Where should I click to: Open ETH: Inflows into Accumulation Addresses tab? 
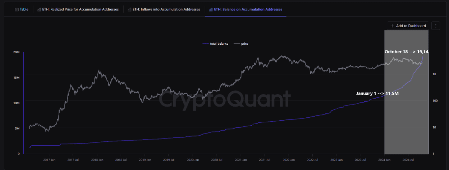click(x=164, y=10)
